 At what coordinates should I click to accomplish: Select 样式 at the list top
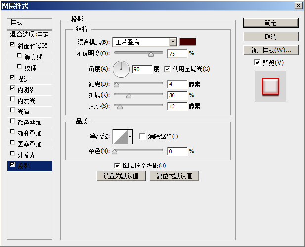point(30,24)
